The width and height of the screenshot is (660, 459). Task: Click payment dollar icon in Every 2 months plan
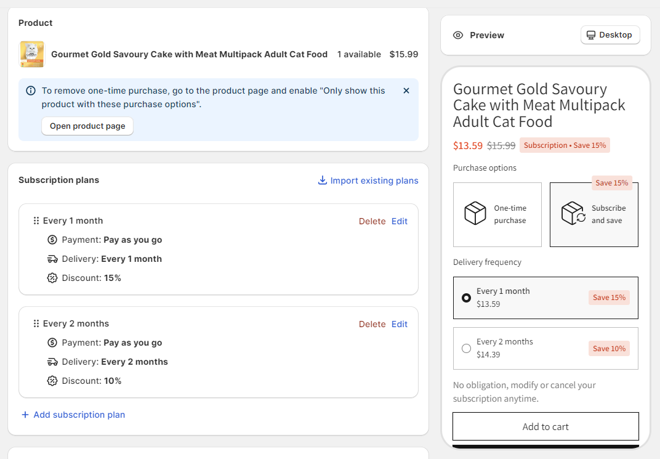(52, 343)
